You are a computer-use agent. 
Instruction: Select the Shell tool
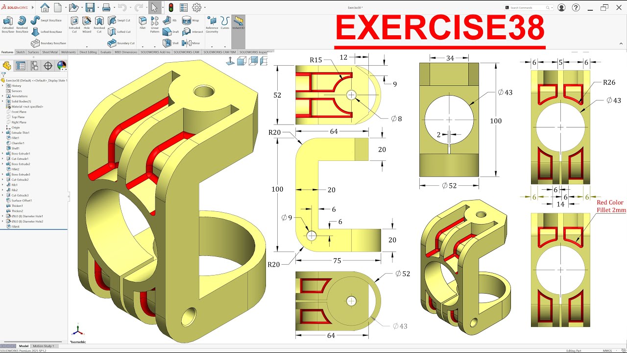(x=171, y=43)
